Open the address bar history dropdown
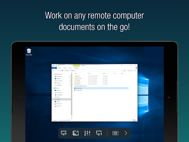 123,71
